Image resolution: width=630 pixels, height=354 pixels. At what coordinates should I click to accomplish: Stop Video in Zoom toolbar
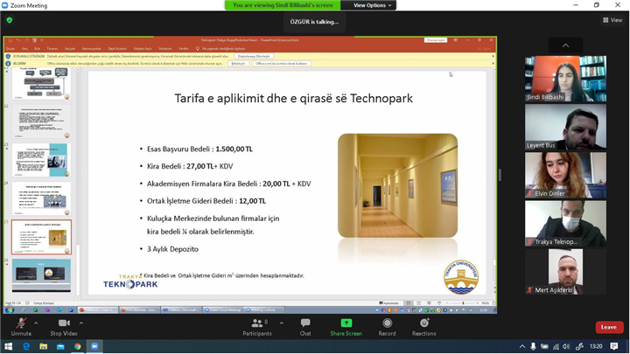pyautogui.click(x=64, y=327)
